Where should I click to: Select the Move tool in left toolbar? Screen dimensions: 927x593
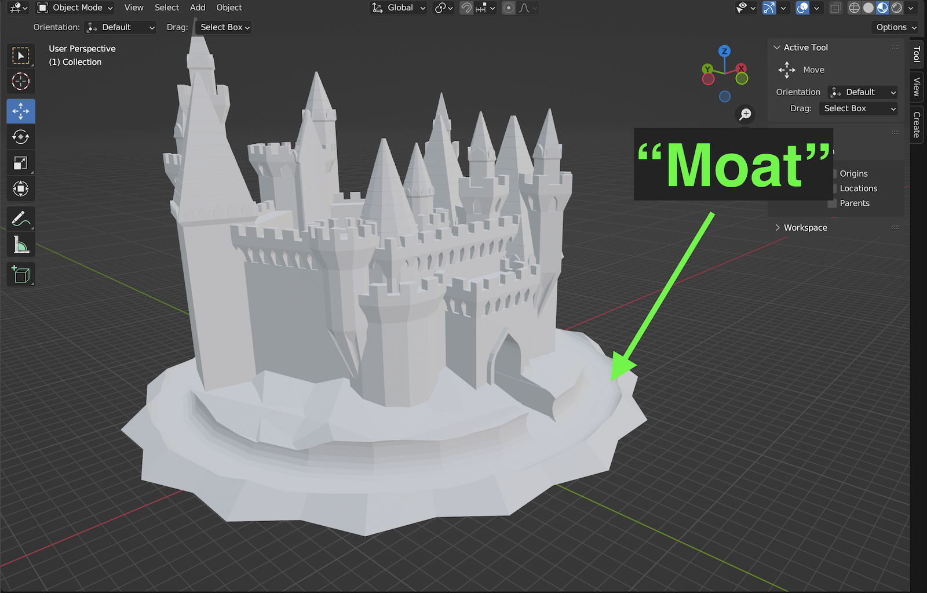coord(21,111)
